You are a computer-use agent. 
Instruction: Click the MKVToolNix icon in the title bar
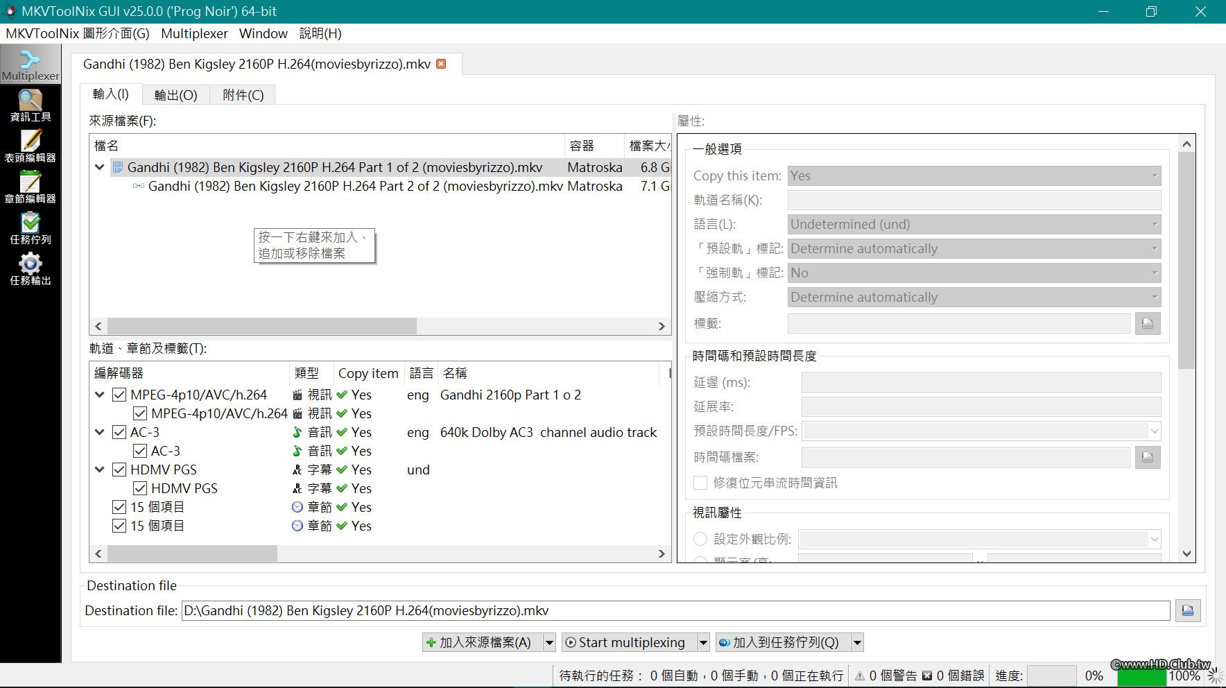pyautogui.click(x=10, y=11)
